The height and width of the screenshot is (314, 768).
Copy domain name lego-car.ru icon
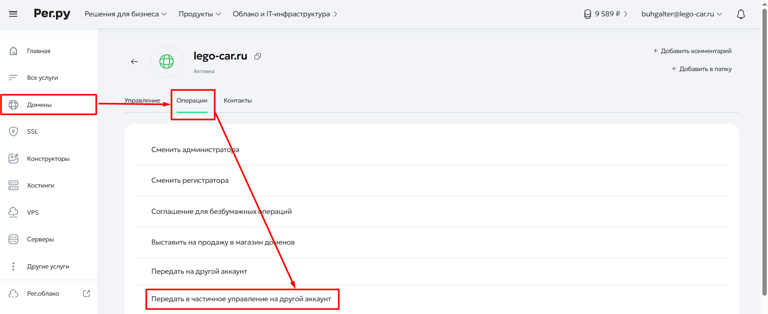tap(258, 56)
